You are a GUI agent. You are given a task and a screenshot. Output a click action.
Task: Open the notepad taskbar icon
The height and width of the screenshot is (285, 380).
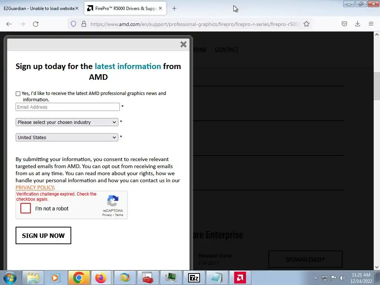point(217,278)
